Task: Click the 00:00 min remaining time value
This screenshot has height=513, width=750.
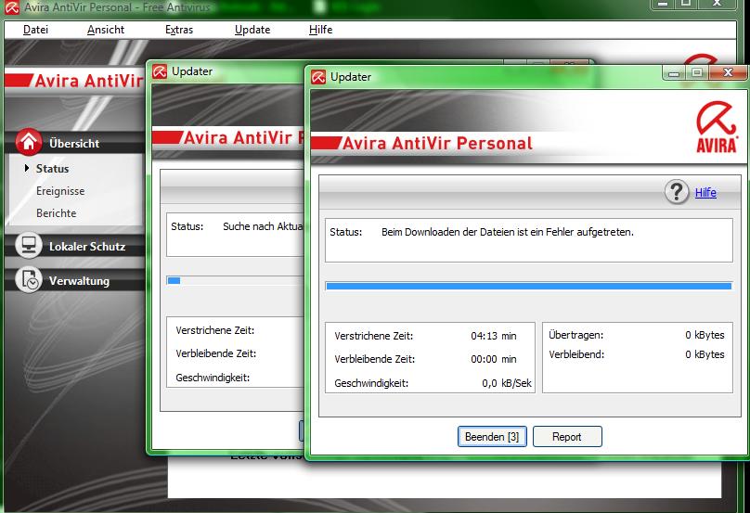Action: pos(494,359)
